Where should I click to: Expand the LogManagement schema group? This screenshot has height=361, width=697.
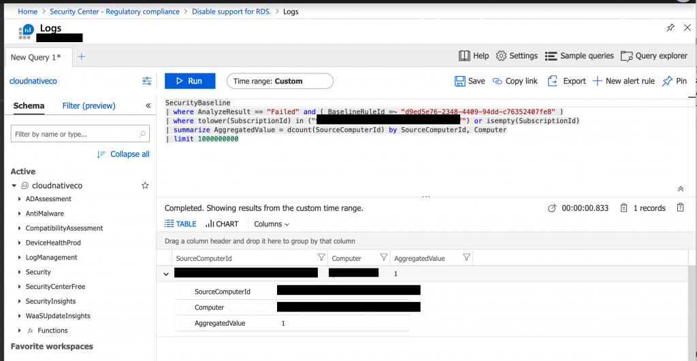[19, 258]
